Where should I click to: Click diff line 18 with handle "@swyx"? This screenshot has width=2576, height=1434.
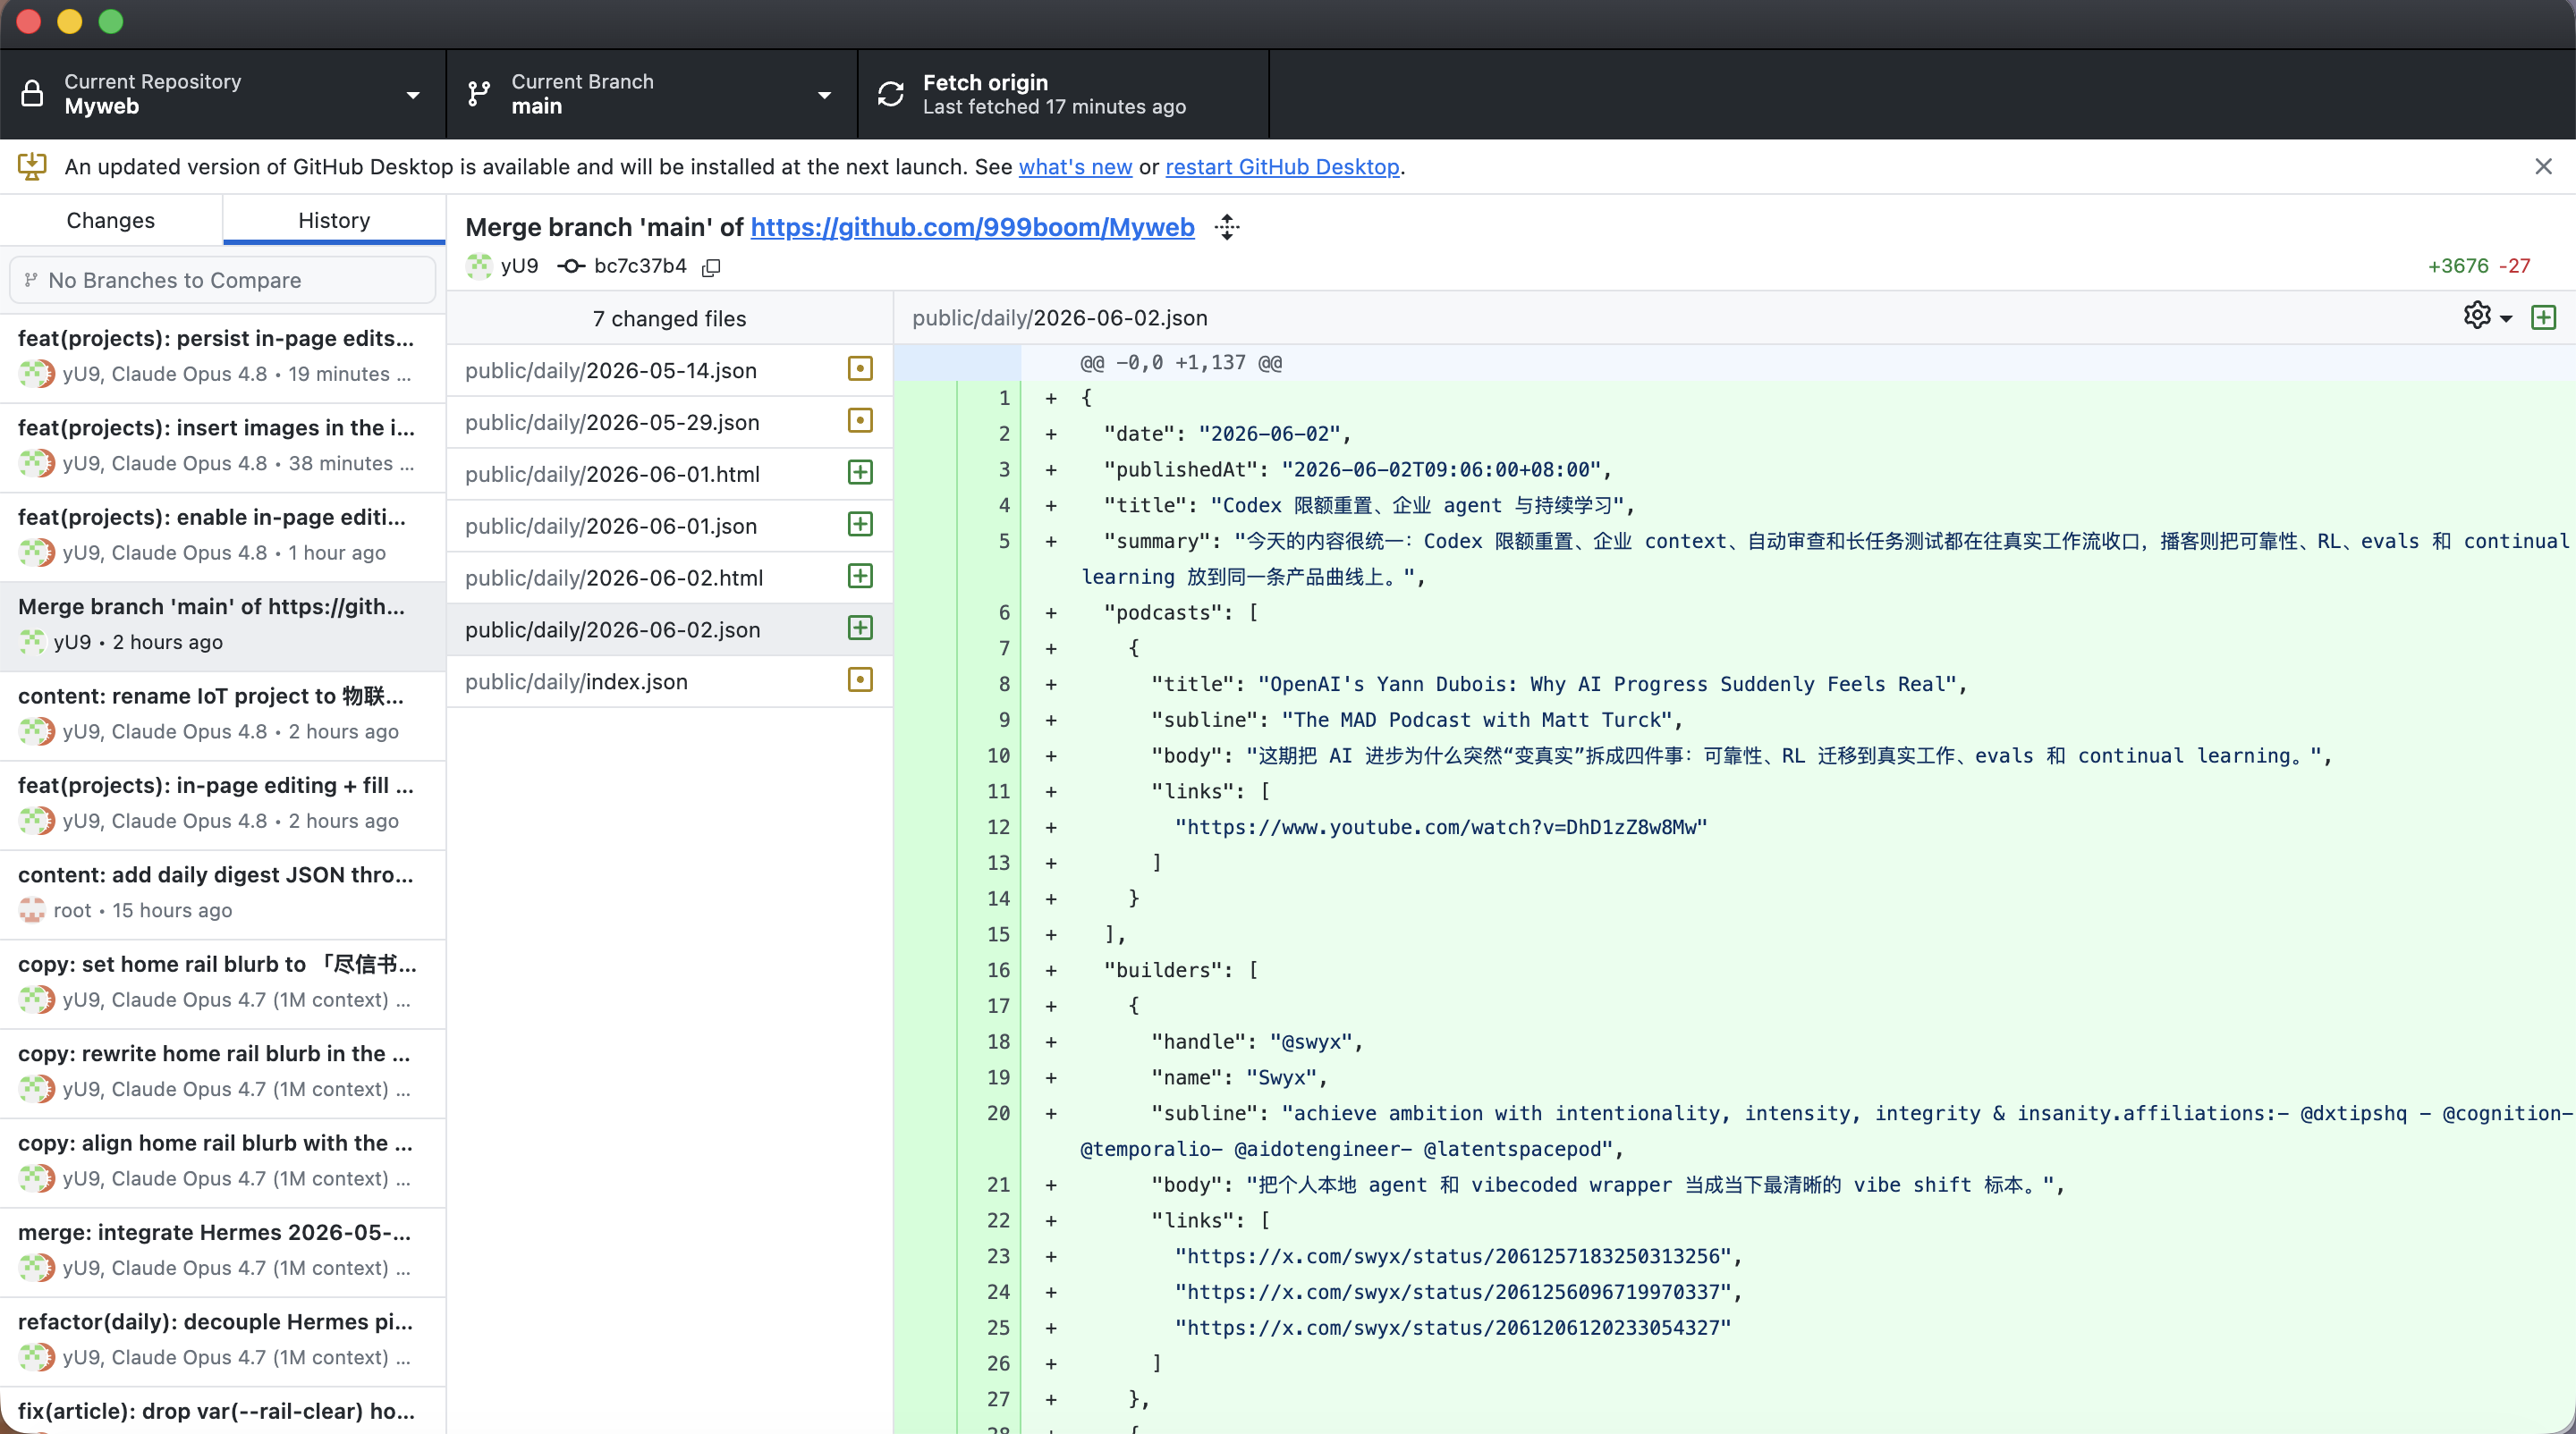pyautogui.click(x=1734, y=1042)
